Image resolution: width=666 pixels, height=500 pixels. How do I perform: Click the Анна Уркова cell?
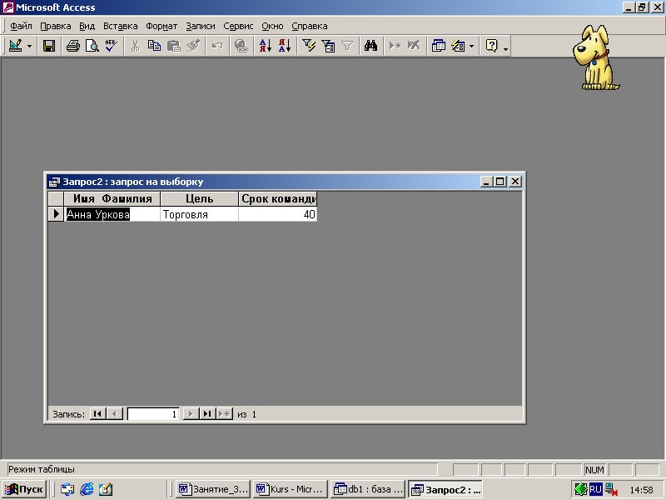[112, 214]
